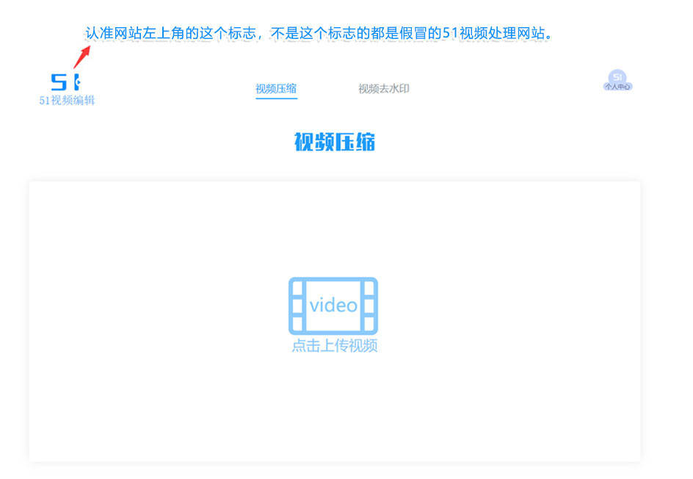This screenshot has height=479, width=693.
Task: Click the 视频压缩 page heading
Action: [335, 142]
